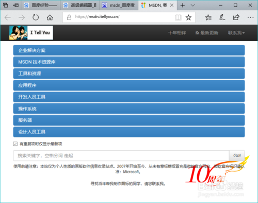Go to the browser Home page

pos(50,17)
